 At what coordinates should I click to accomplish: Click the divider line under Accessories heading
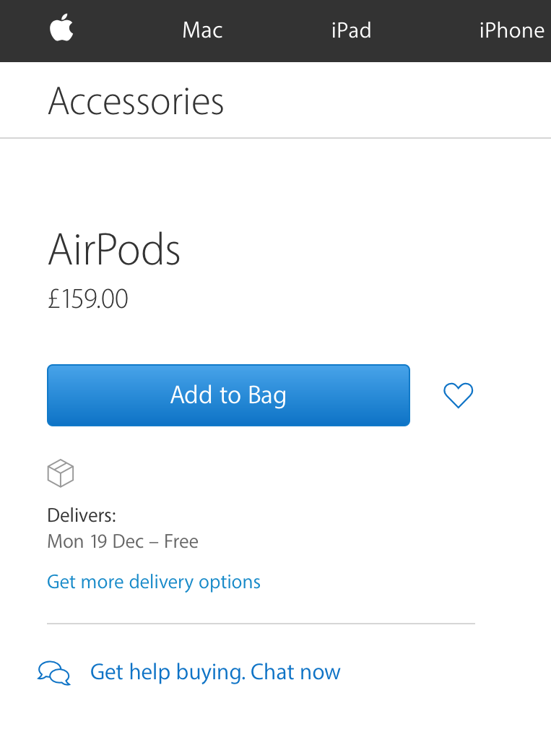[276, 138]
